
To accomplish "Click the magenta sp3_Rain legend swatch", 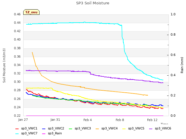I will pos(44,134).
